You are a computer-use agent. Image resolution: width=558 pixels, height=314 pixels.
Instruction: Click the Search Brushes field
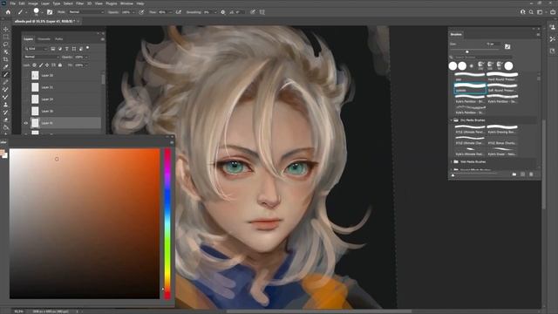click(x=483, y=58)
